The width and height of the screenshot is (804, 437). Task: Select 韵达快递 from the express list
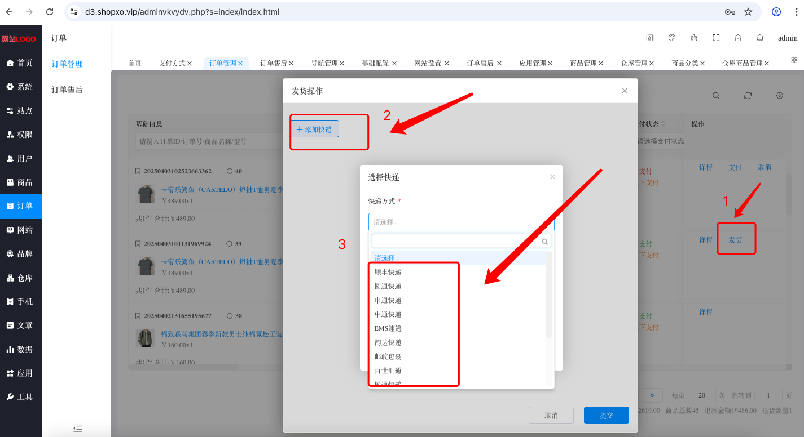coord(388,342)
